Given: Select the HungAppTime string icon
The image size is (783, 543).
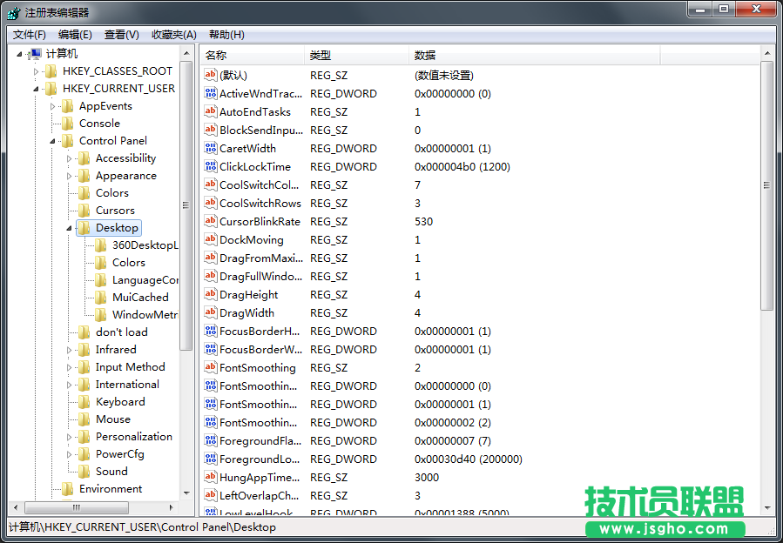Looking at the screenshot, I should coord(209,477).
